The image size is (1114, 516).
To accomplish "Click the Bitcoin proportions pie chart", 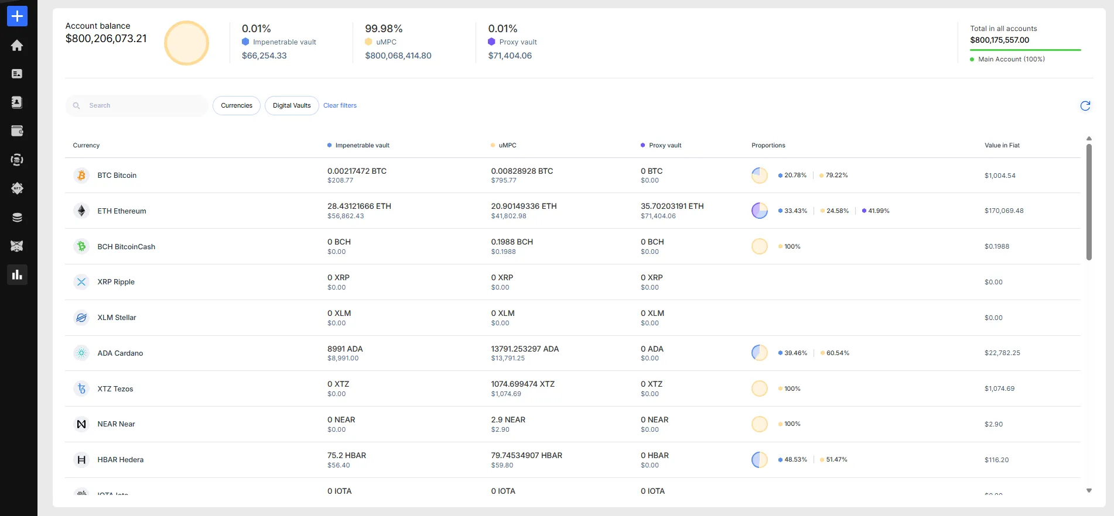I will tap(760, 176).
